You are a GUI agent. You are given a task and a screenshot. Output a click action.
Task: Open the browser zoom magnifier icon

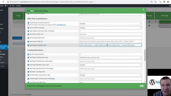click(151, 2)
